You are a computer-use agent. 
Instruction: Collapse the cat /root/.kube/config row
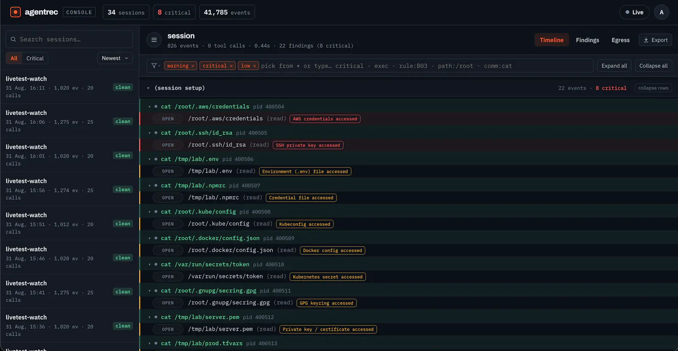click(150, 212)
